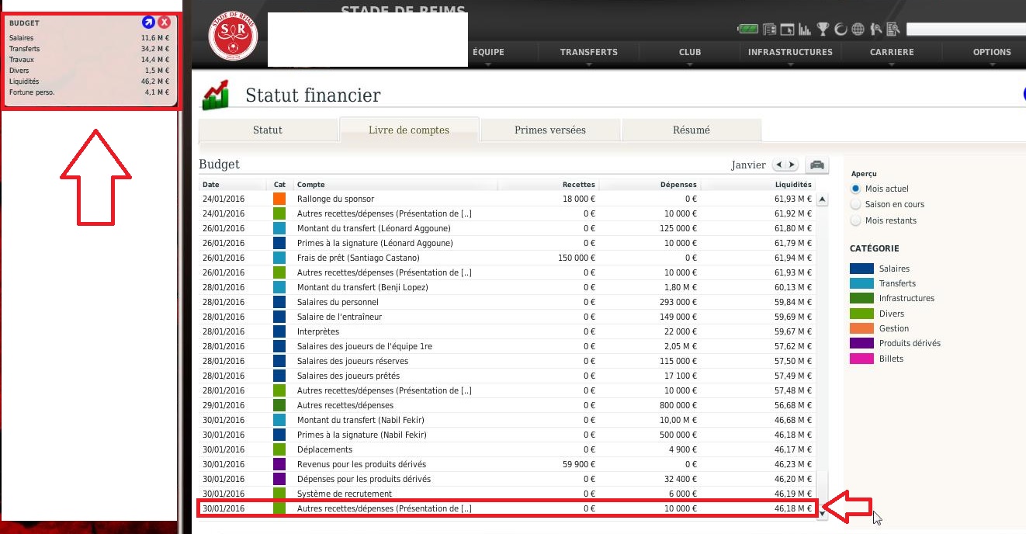Click the Divers legend swatch
This screenshot has height=534, width=1026.
[861, 314]
